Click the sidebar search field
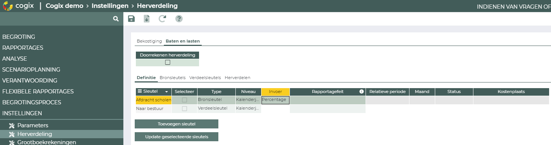 [56, 18]
